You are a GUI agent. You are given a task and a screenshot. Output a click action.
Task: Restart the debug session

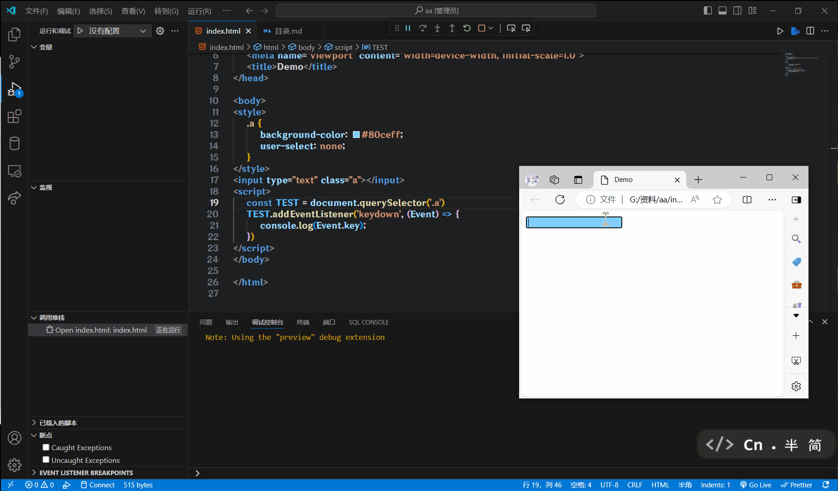point(467,28)
